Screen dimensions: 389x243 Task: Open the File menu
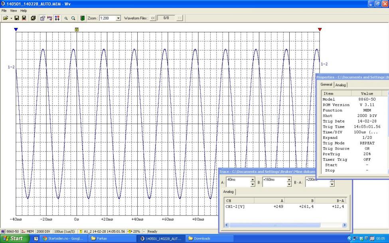[x=5, y=10]
